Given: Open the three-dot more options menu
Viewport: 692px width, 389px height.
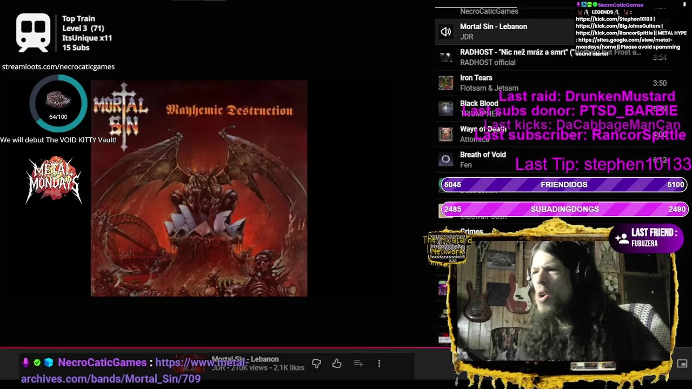Looking at the screenshot, I should [379, 364].
